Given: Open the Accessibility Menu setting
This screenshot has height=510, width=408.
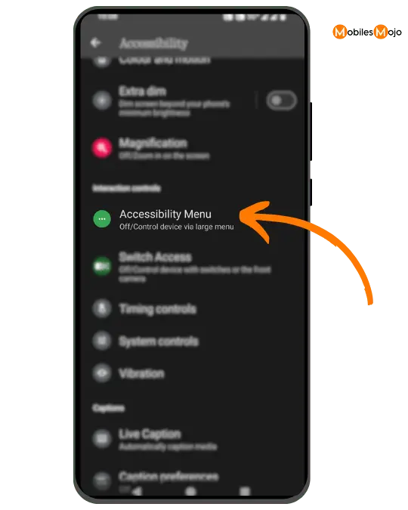Looking at the screenshot, I should click(x=193, y=219).
